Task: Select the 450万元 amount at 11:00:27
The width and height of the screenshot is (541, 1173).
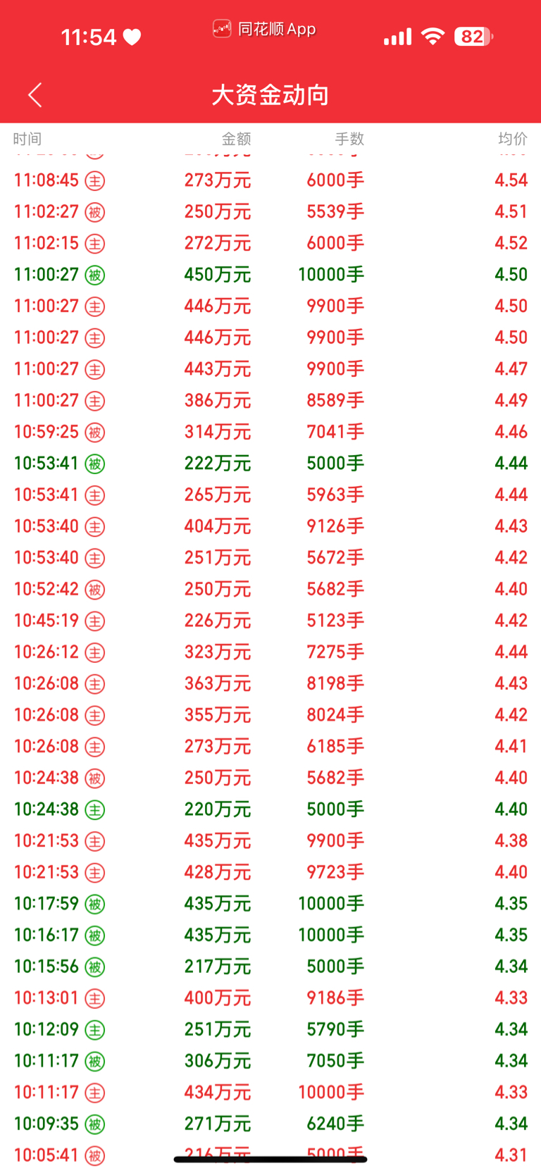Action: [x=218, y=275]
